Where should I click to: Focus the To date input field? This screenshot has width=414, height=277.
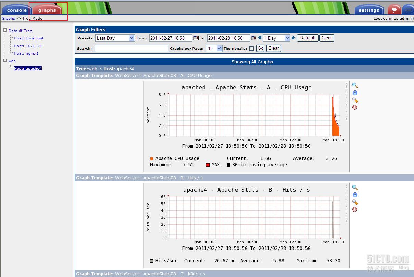[x=228, y=38]
